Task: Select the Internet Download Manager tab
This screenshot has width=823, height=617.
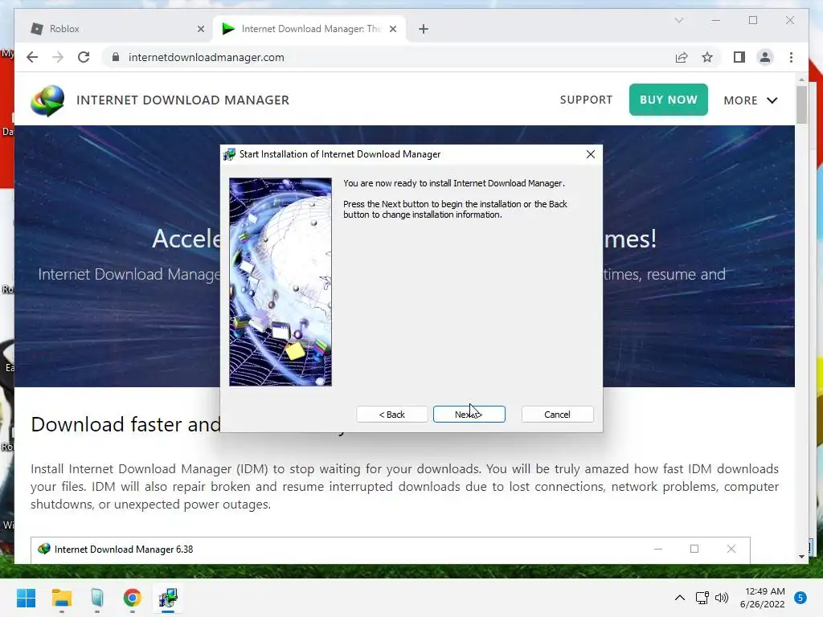Action: click(309, 29)
